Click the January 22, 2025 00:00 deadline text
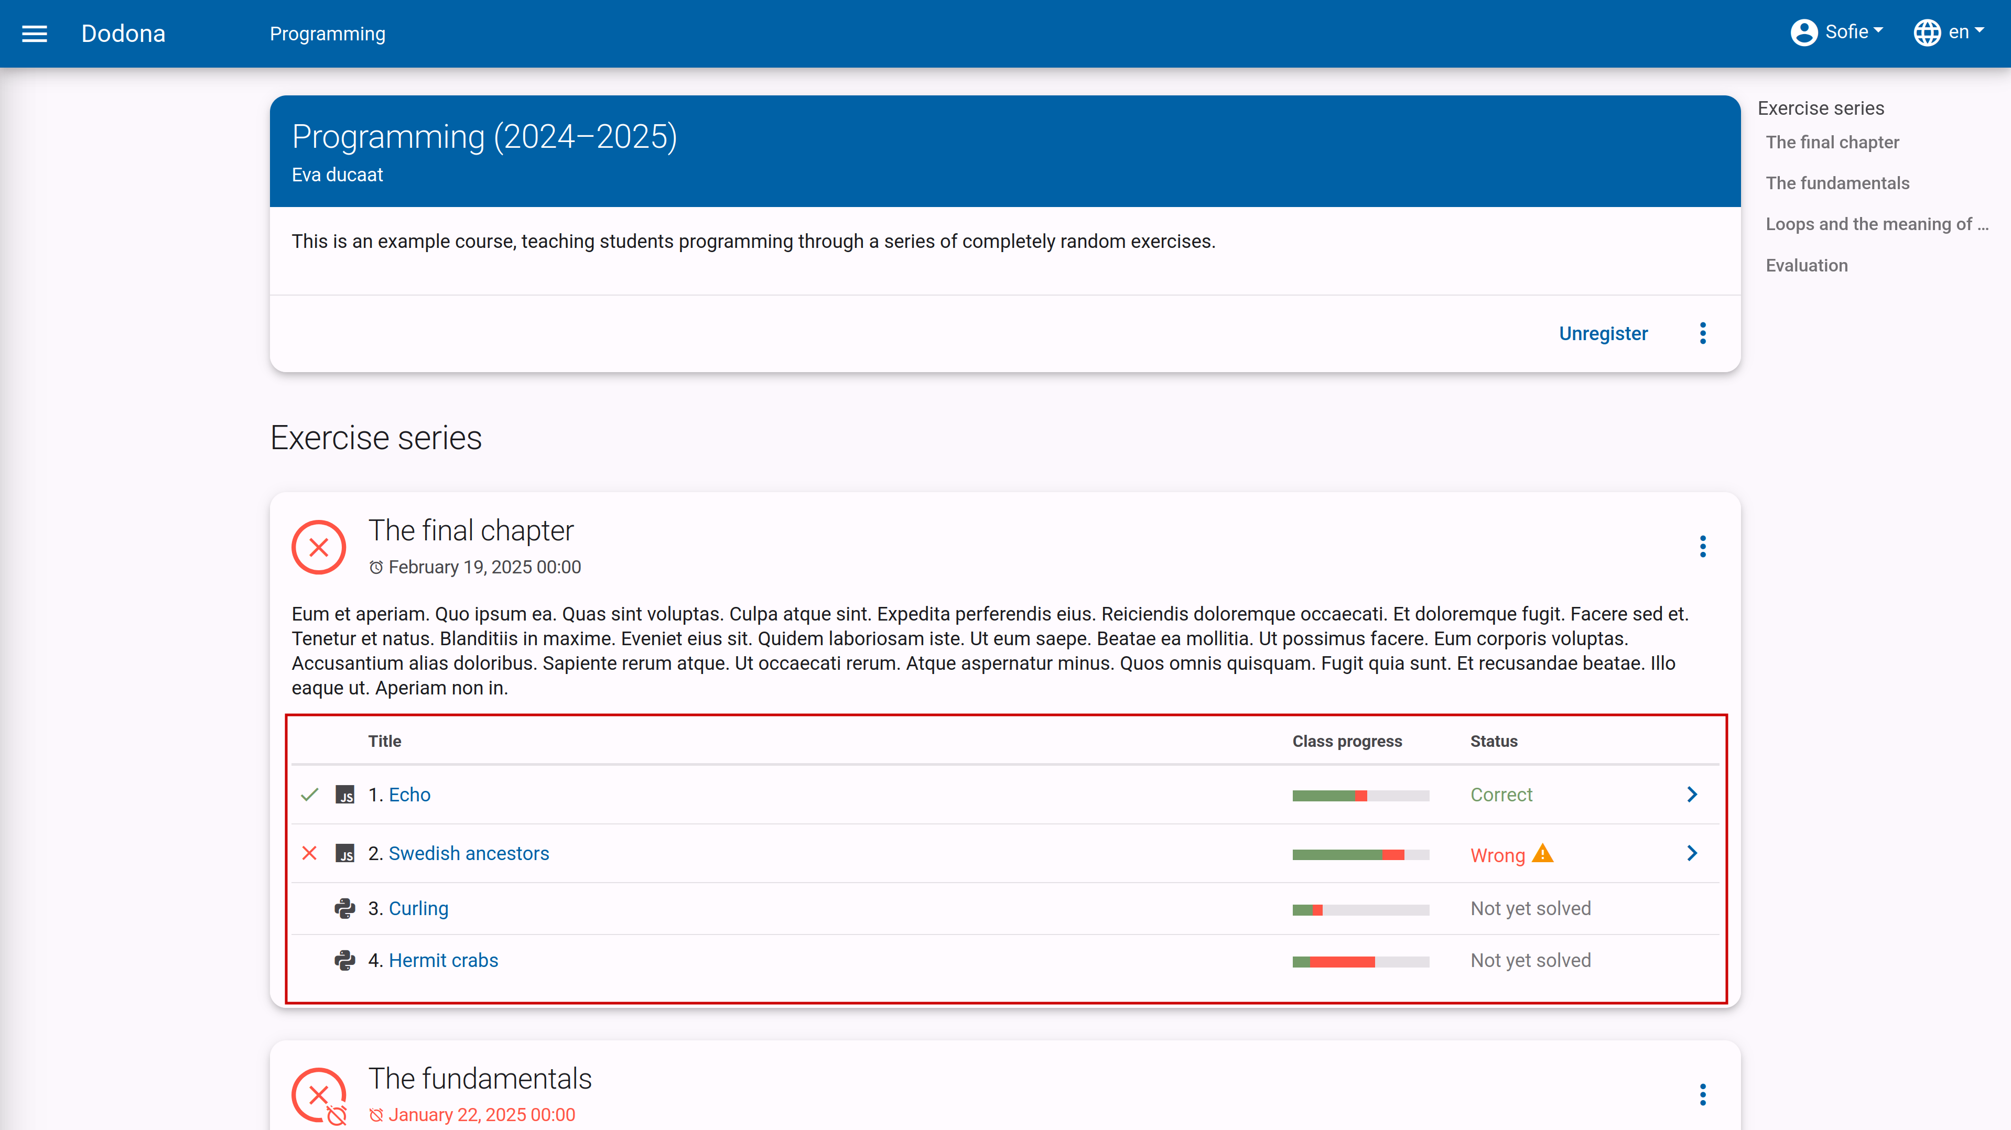This screenshot has width=2011, height=1130. (x=482, y=1115)
